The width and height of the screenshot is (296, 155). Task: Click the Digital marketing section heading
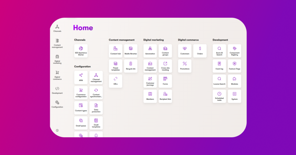click(153, 40)
